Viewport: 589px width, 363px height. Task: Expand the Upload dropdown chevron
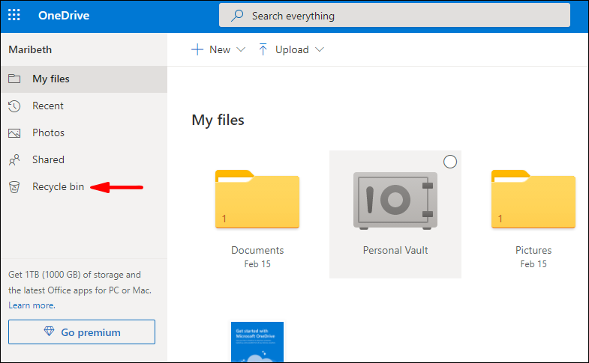(x=320, y=49)
